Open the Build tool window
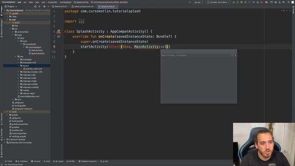295x166 pixels. pos(47,161)
